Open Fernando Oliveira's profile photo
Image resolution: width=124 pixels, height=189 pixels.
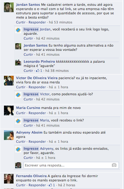9,179
